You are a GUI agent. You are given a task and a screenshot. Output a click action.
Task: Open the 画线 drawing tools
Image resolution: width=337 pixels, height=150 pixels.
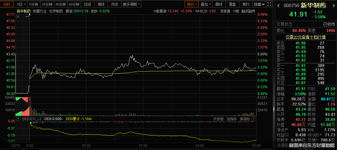219,4
